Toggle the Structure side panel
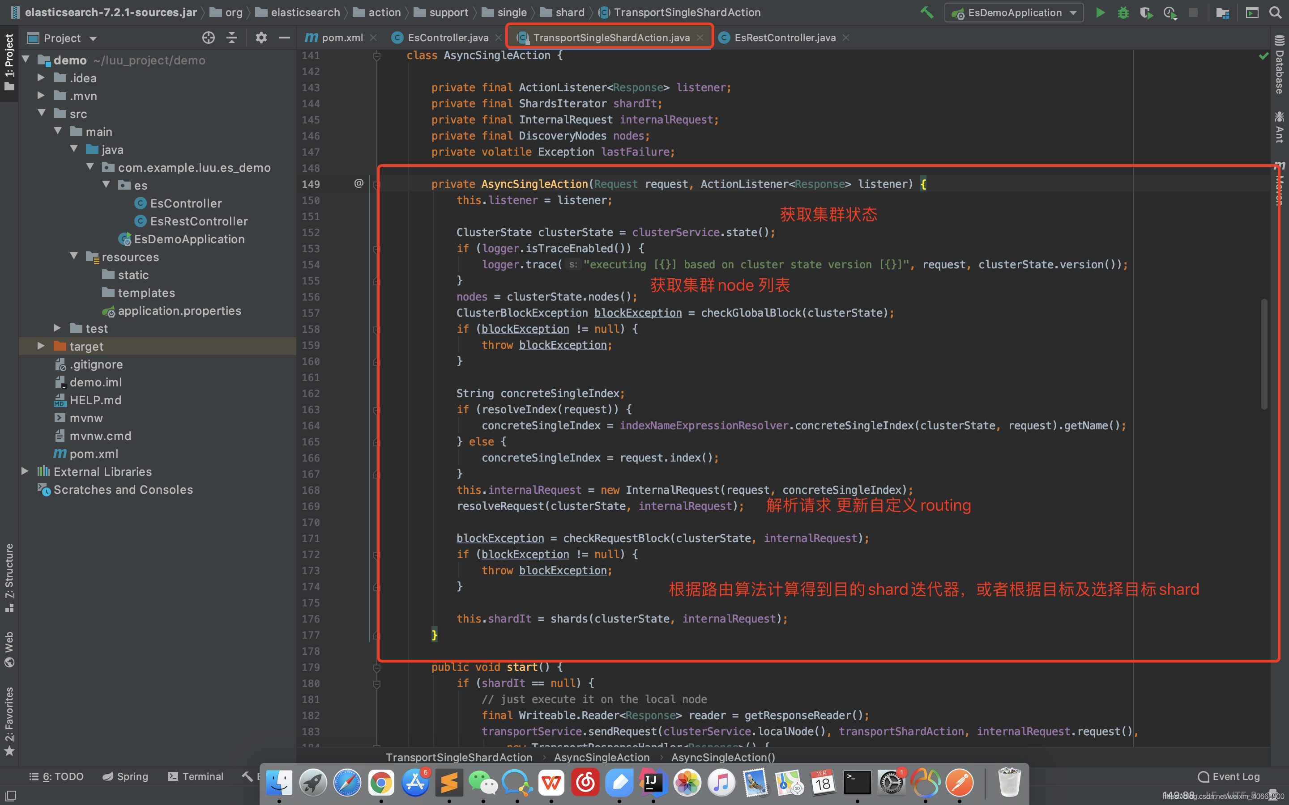 click(x=9, y=577)
